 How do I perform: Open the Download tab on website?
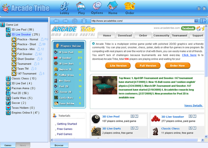click(x=125, y=36)
